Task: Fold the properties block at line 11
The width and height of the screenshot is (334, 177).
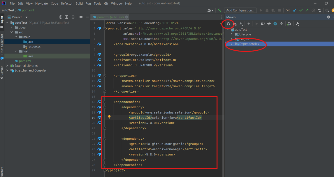Action: 105,76
